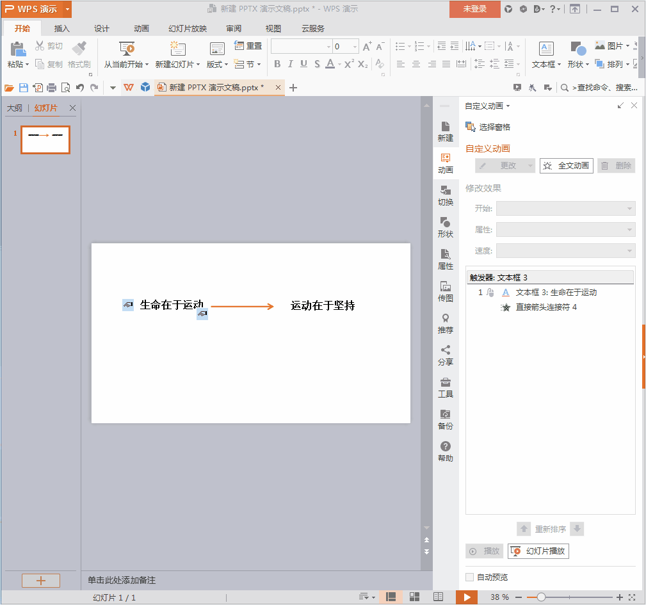Redo the last action
This screenshot has height=605, width=646.
click(x=94, y=88)
